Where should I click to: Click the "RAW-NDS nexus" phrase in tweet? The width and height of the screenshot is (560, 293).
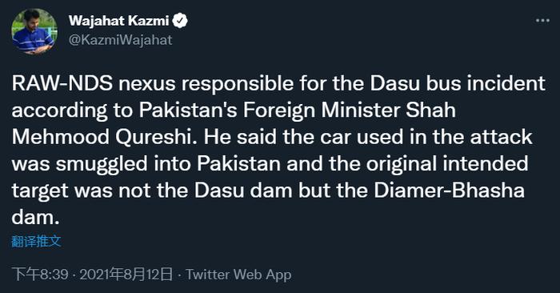(94, 83)
